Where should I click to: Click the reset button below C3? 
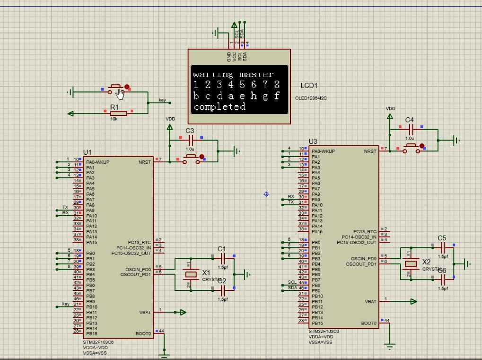tap(191, 159)
